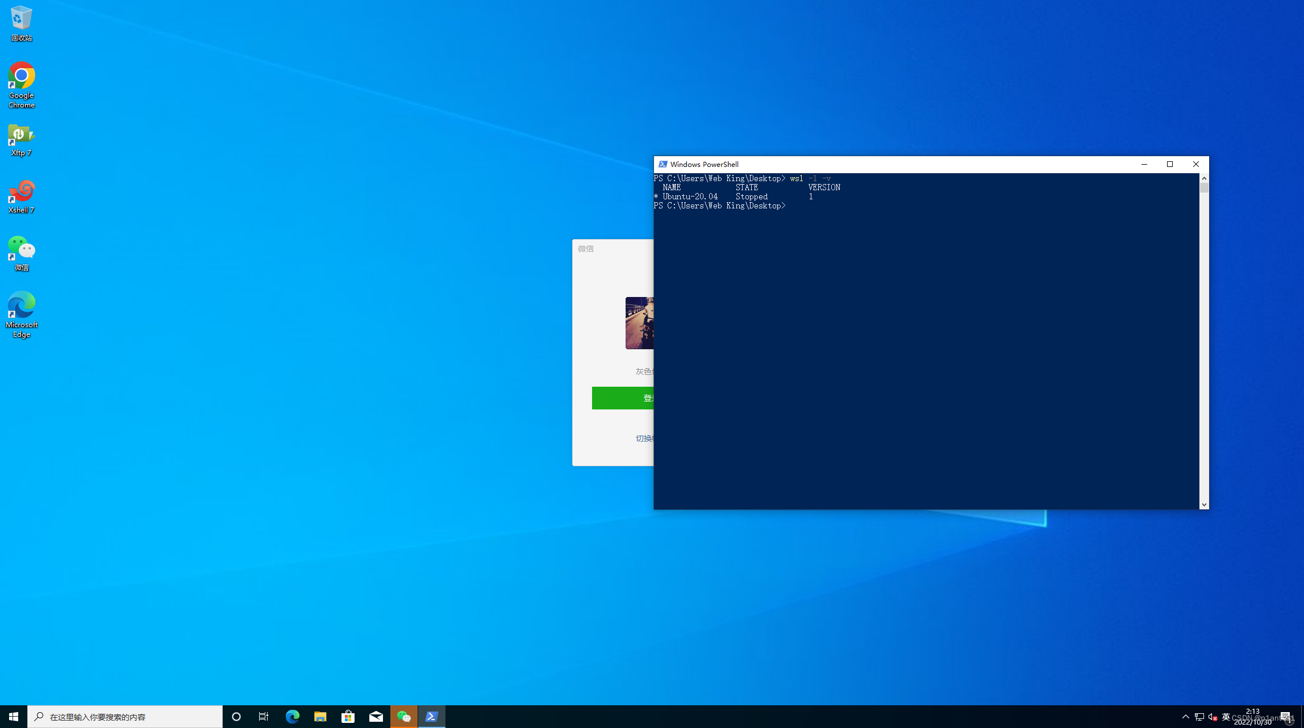The height and width of the screenshot is (728, 1304).
Task: Launch Microsoft Edge from desktop
Action: point(22,313)
